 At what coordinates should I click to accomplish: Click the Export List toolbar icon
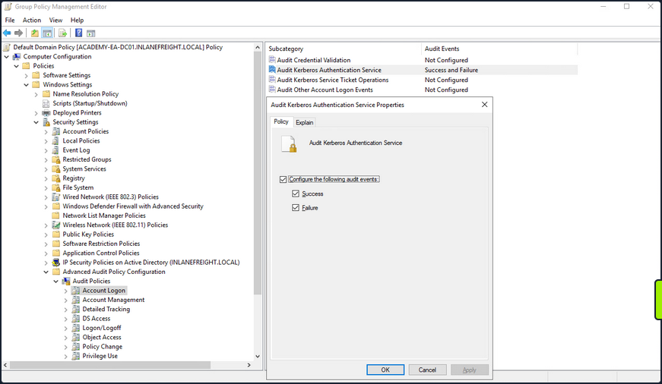coord(62,33)
